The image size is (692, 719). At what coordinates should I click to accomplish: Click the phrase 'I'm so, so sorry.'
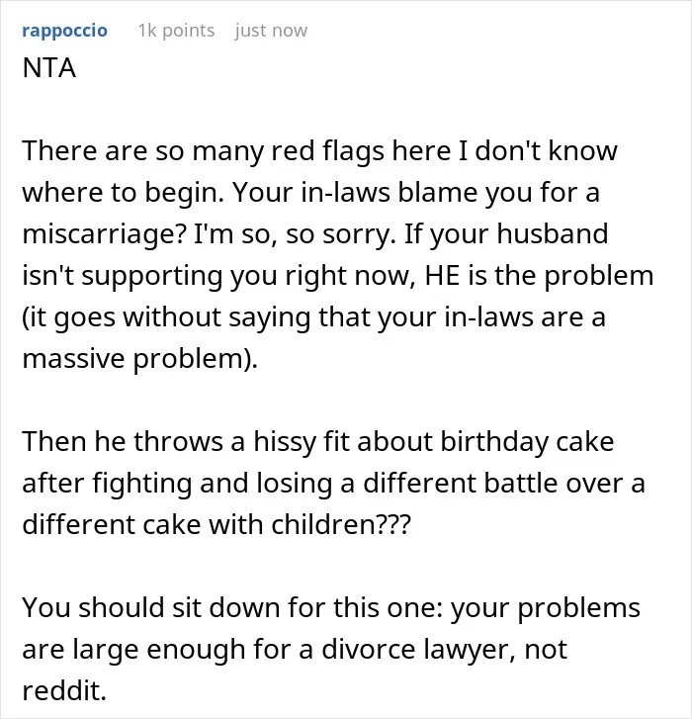(296, 233)
